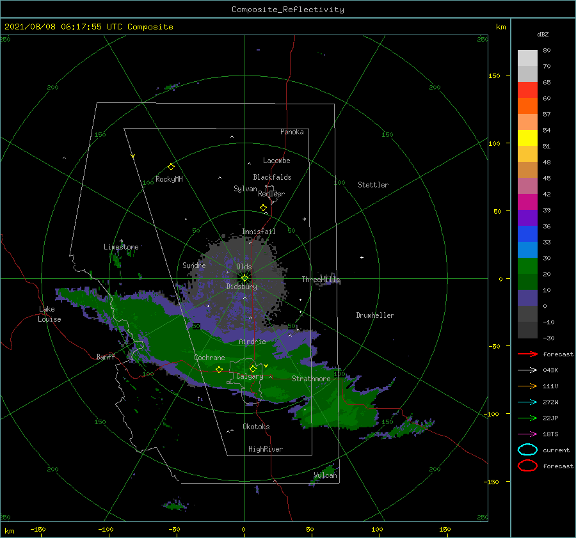Click the orange 111V arrow in legend
The width and height of the screenshot is (576, 538).
coord(527,386)
